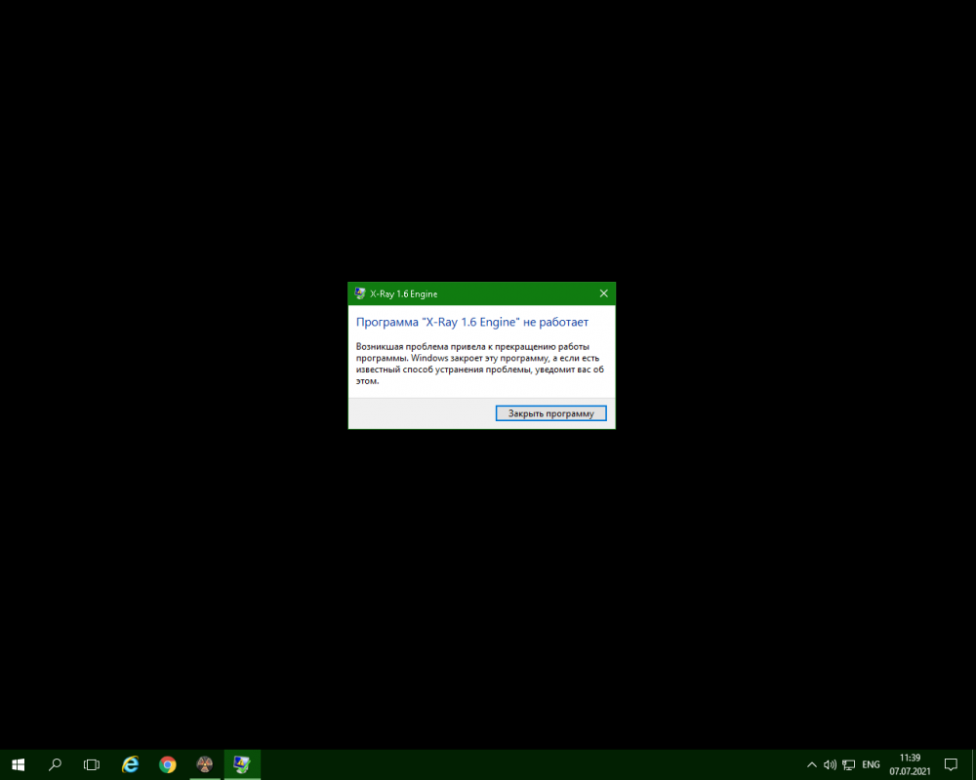
Task: Open the Action Center icon
Action: coord(951,764)
